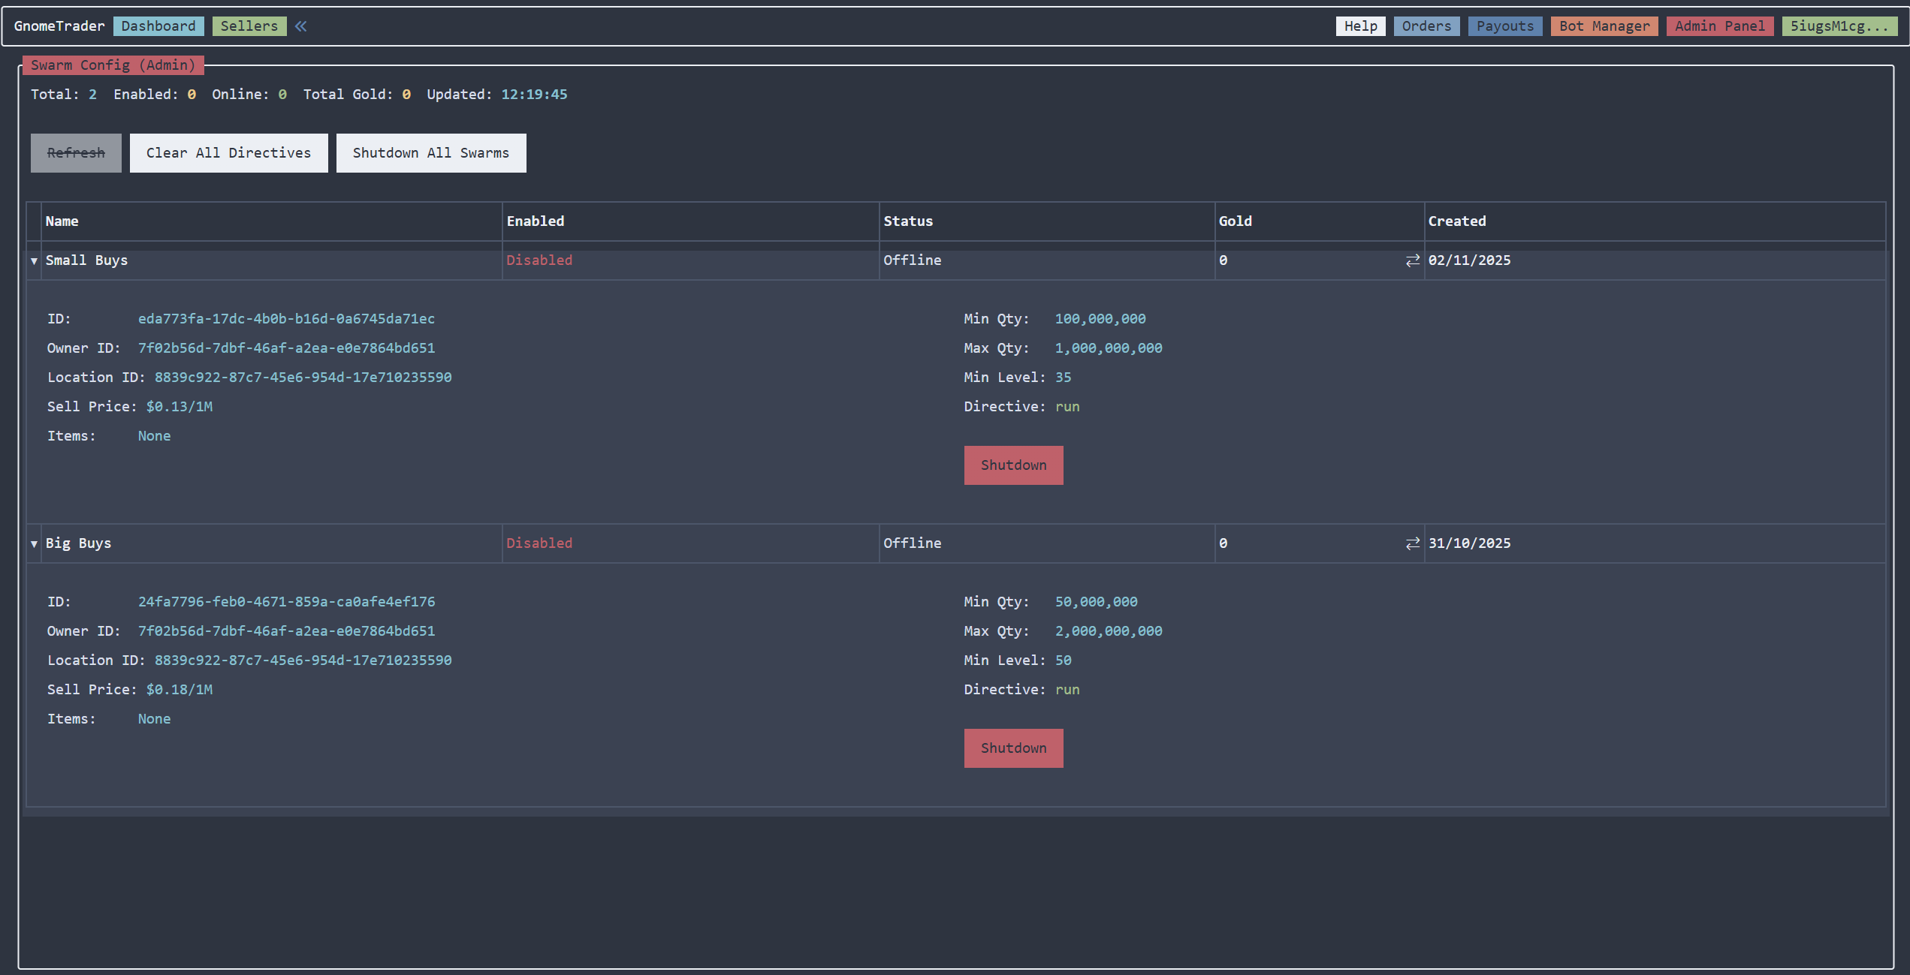Click the Total Gold: 0 counter
This screenshot has height=975, width=1910.
click(357, 95)
